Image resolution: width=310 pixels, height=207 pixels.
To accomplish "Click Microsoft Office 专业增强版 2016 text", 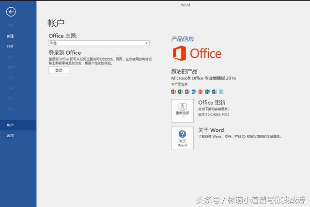I will [x=203, y=78].
